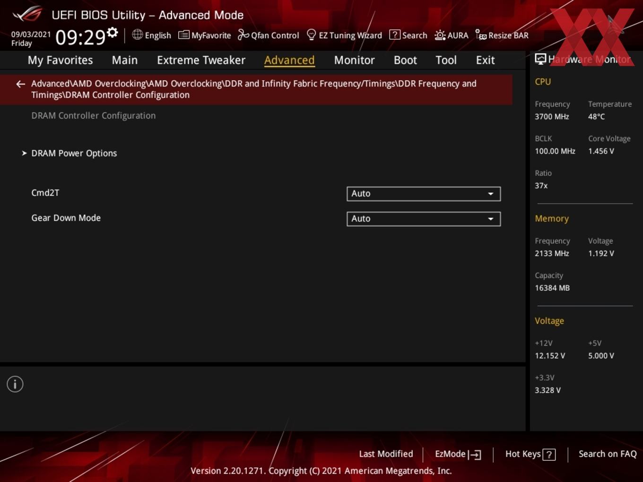643x482 pixels.
Task: Open the Cmd2T Auto dropdown
Action: [424, 194]
